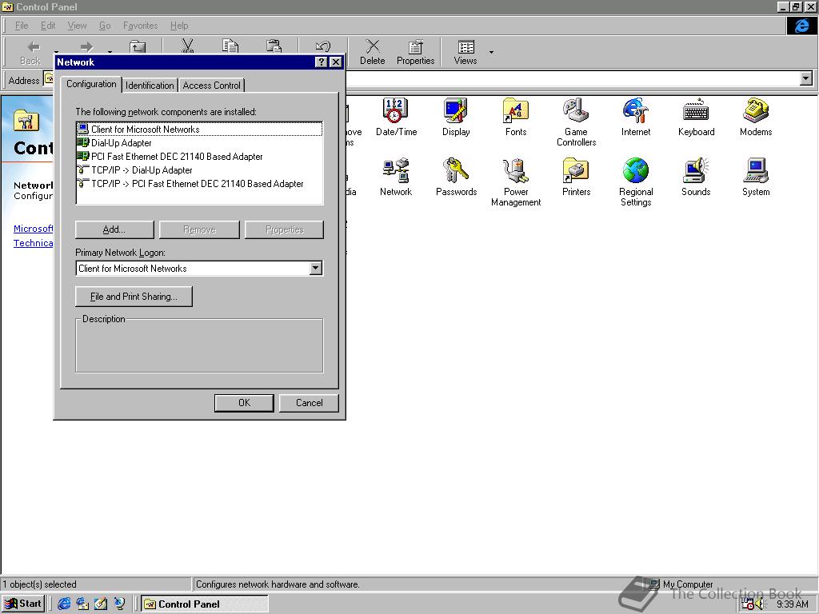This screenshot has height=614, width=819.
Task: Click the Copy toolbar icon
Action: 230,46
